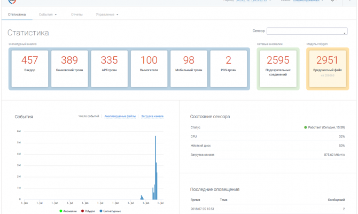The width and height of the screenshot is (358, 214).
Task: Open the settings gear icon in header
Action: click(332, 1)
